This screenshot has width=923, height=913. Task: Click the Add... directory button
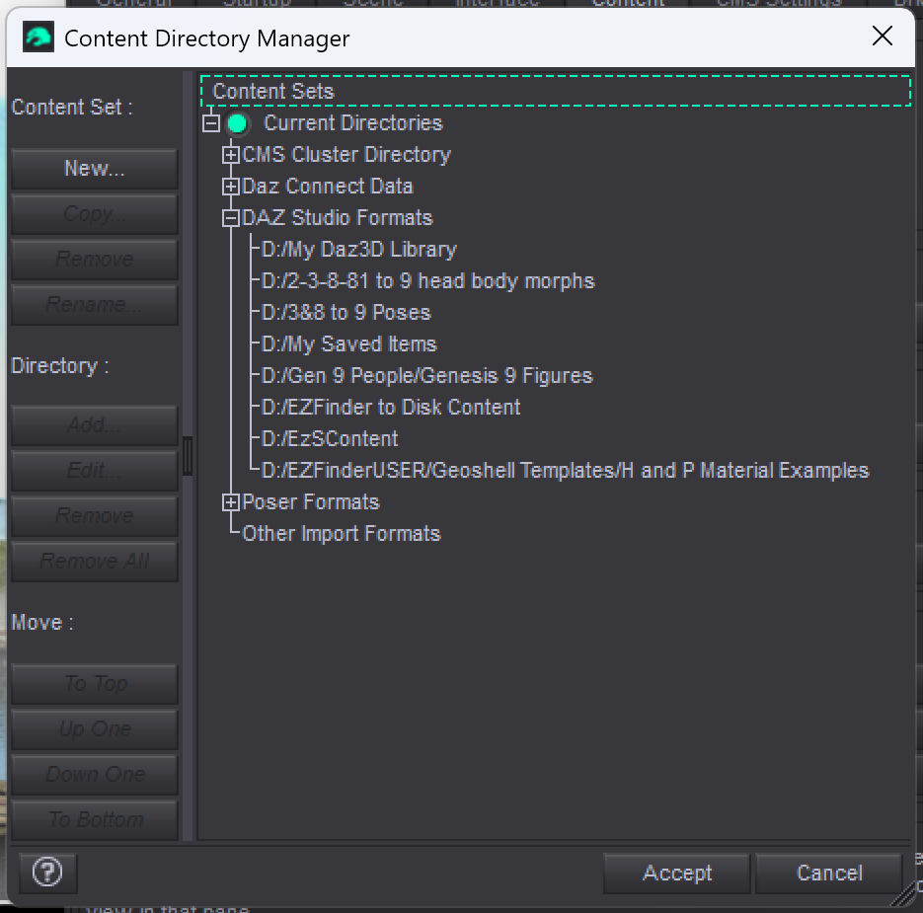(95, 425)
